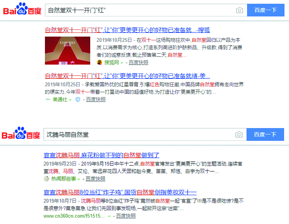Expand dropdown arrow after www.cn360cn.com URL
This screenshot has width=289, height=224.
point(109,217)
